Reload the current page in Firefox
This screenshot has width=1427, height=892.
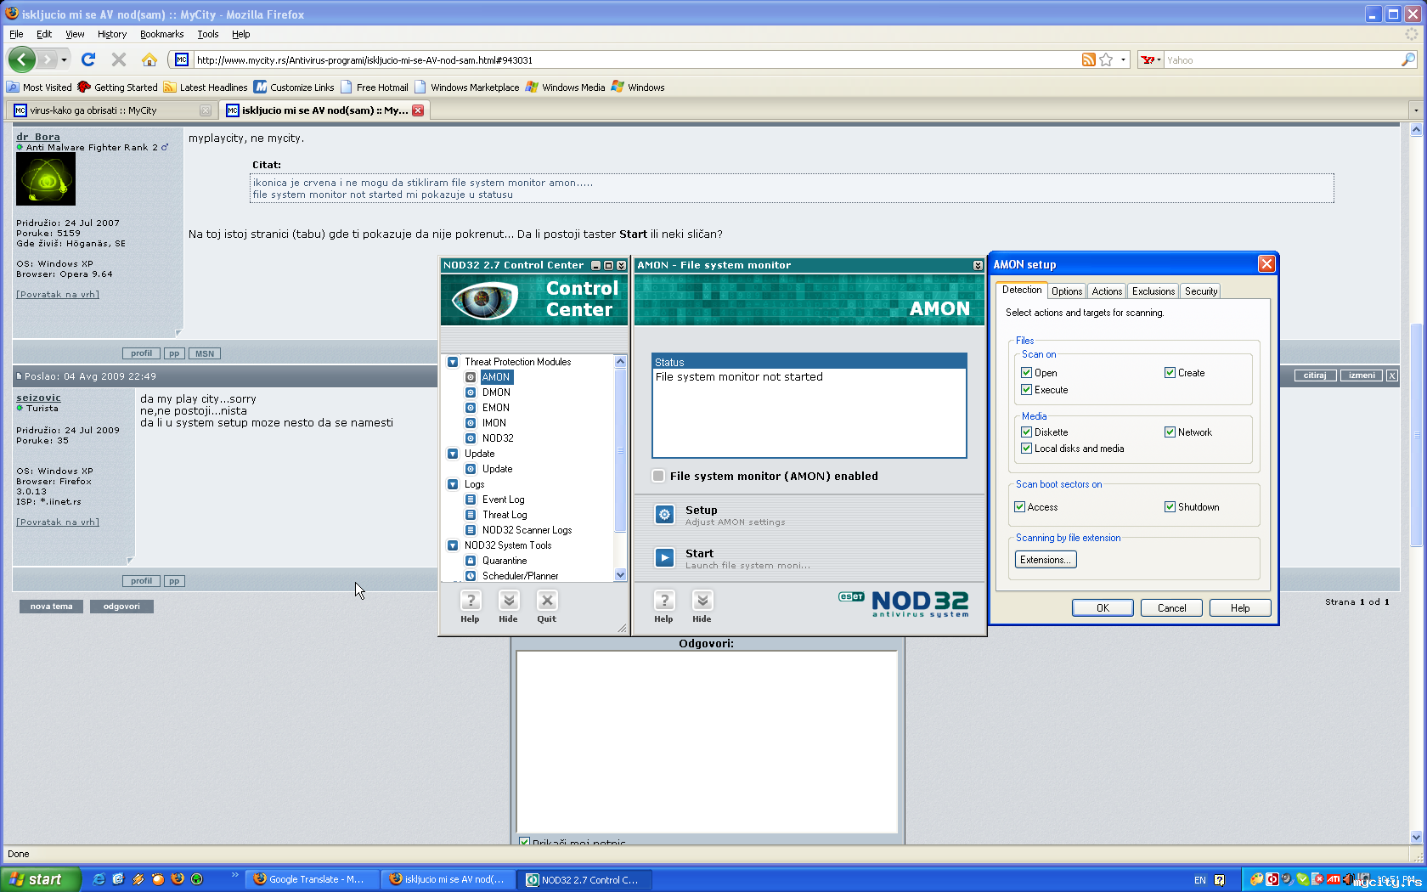coord(88,59)
